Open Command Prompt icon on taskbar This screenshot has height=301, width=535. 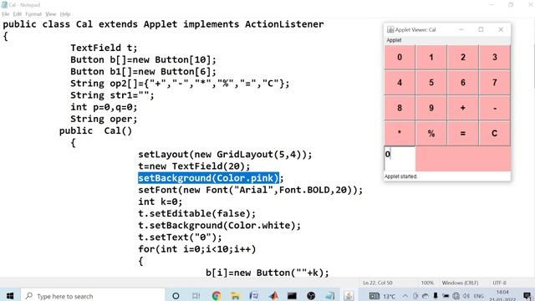click(x=292, y=296)
